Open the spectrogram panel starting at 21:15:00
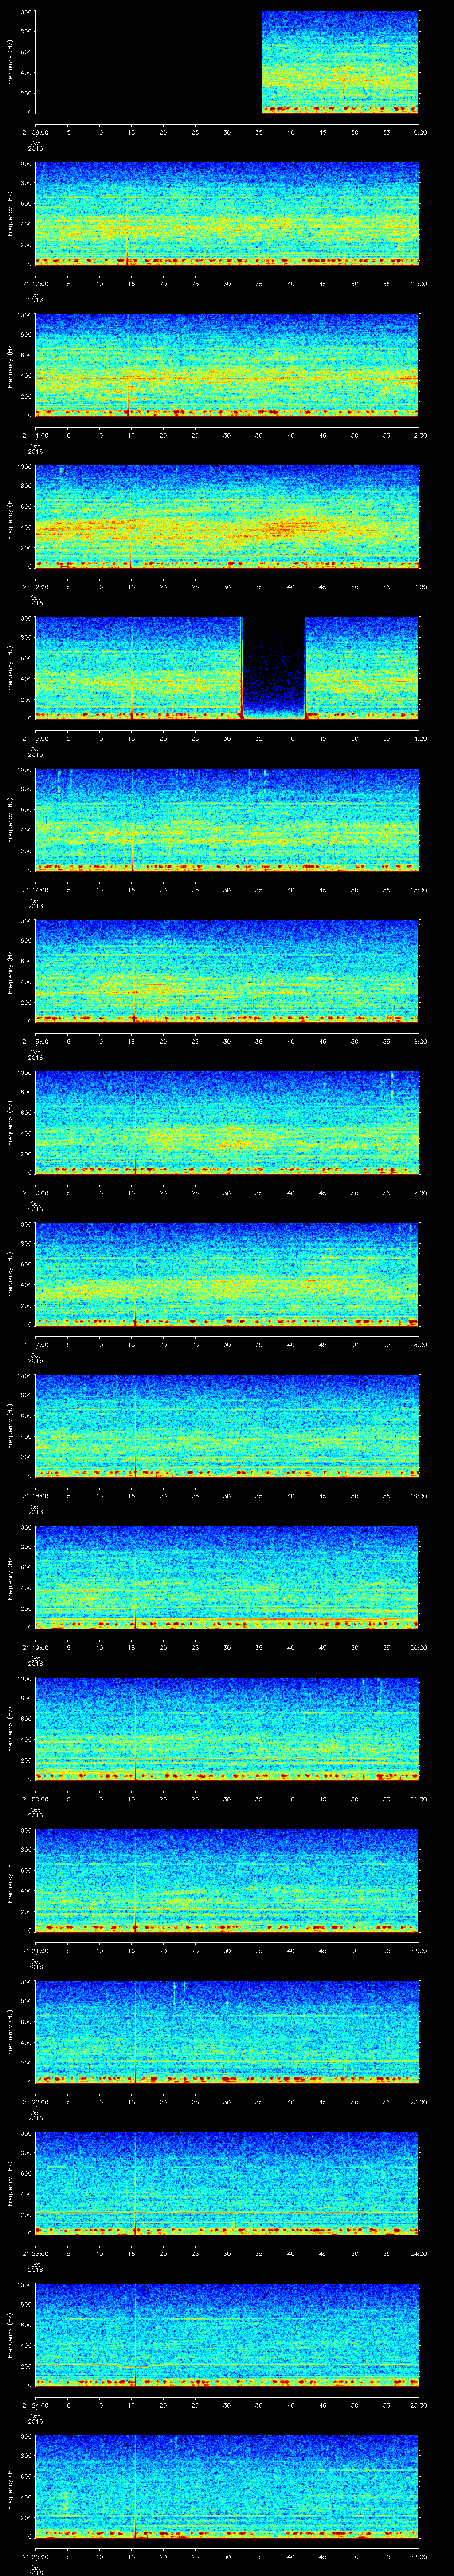Screen dimensions: 454x2576 227,971
